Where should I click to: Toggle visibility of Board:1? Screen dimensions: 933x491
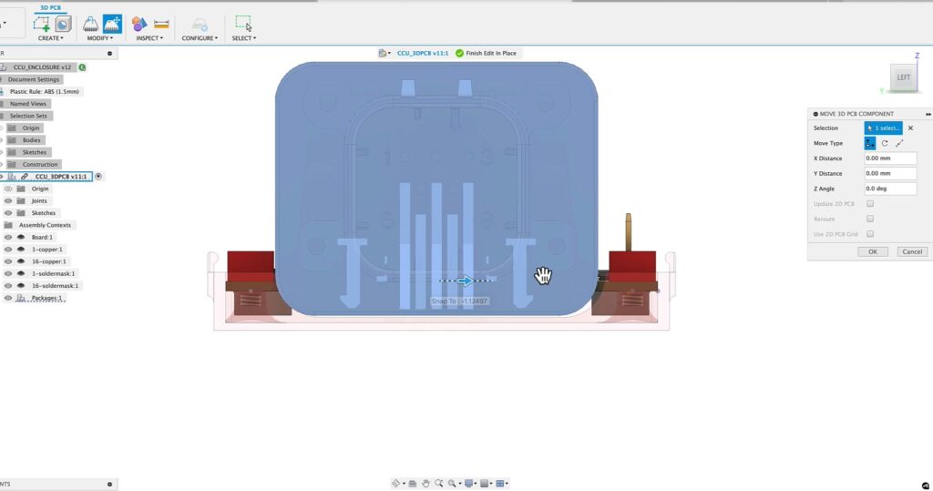click(7, 238)
